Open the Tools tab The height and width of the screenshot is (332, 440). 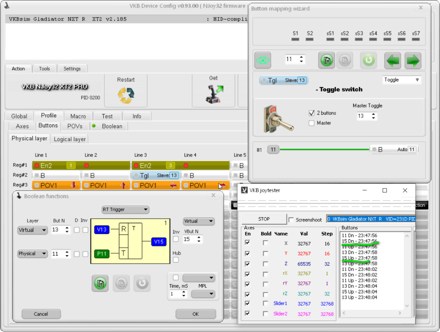(x=44, y=69)
